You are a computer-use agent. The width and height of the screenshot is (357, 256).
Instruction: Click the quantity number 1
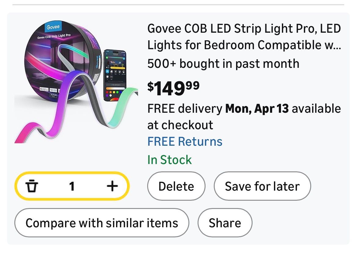click(72, 186)
